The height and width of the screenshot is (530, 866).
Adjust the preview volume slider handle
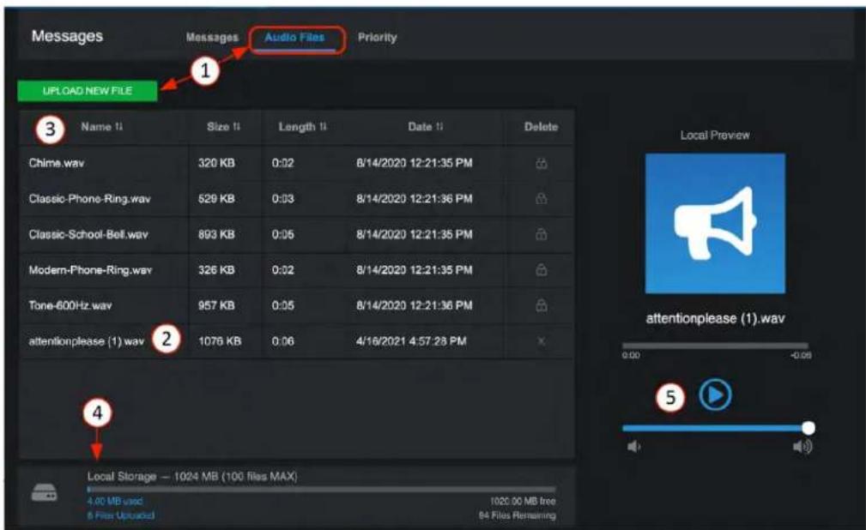point(808,428)
